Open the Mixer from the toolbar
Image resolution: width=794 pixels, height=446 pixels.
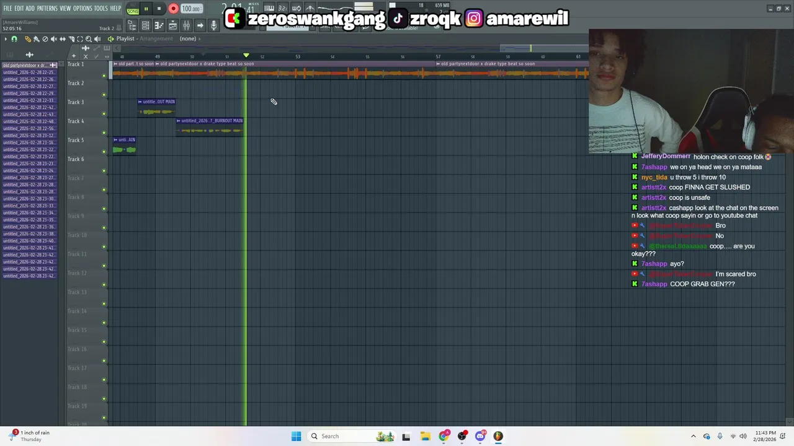point(186,25)
